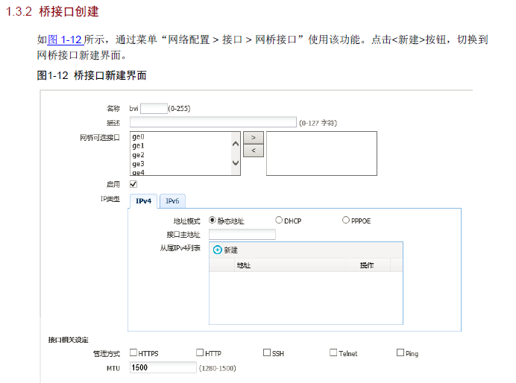Click the empty selected-interfaces list box
This screenshot has height=383, width=516.
tap(321, 153)
